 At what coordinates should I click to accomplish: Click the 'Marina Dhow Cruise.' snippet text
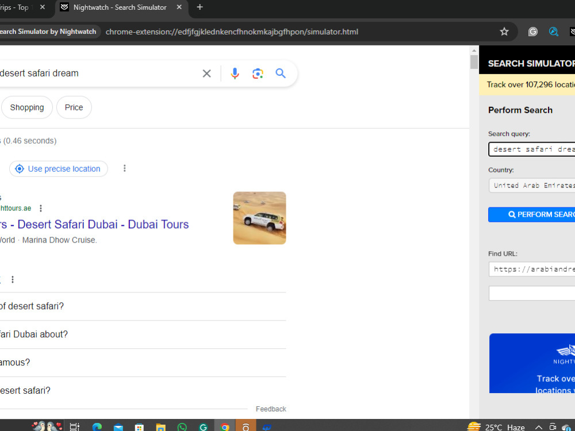[x=60, y=240]
